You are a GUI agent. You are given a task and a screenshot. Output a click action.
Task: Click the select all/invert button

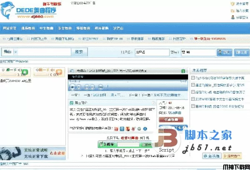click(x=212, y=156)
